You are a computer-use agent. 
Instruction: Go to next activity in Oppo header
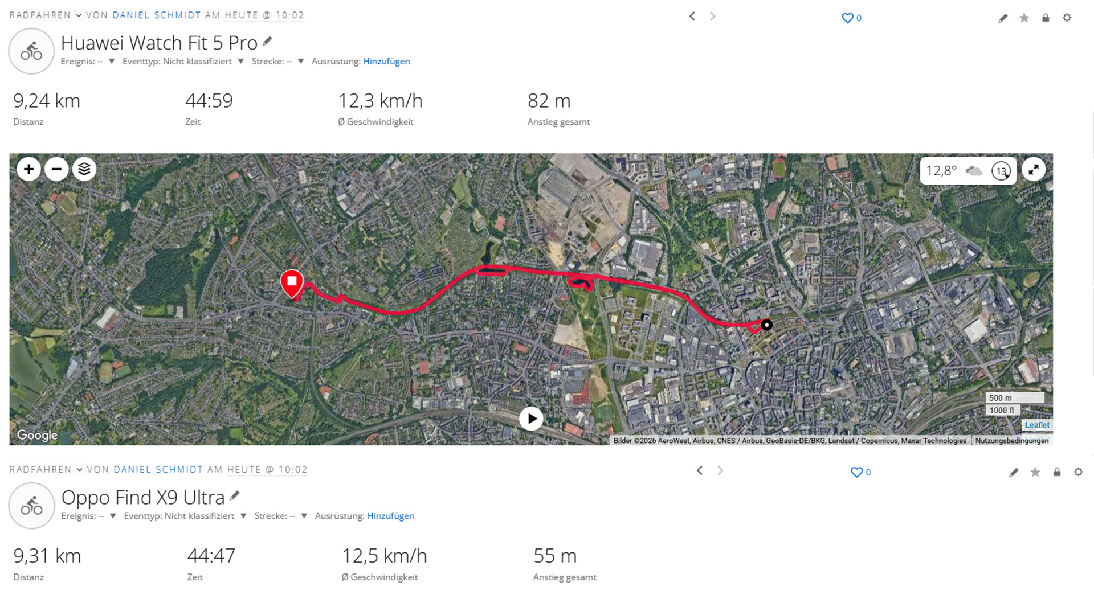[720, 470]
